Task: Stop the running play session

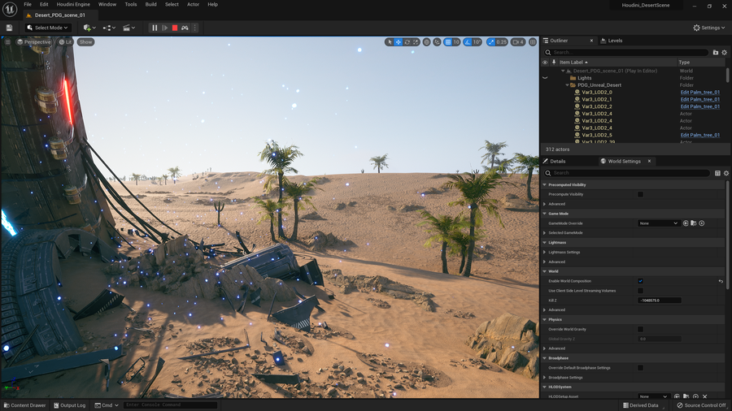Action: click(175, 28)
